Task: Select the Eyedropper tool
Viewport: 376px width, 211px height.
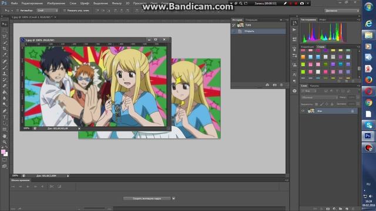Action: pos(4,55)
